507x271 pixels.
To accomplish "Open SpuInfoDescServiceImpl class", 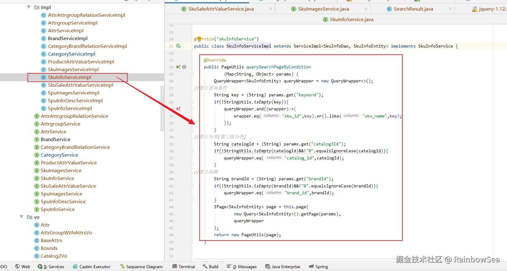I will pyautogui.click(x=75, y=100).
